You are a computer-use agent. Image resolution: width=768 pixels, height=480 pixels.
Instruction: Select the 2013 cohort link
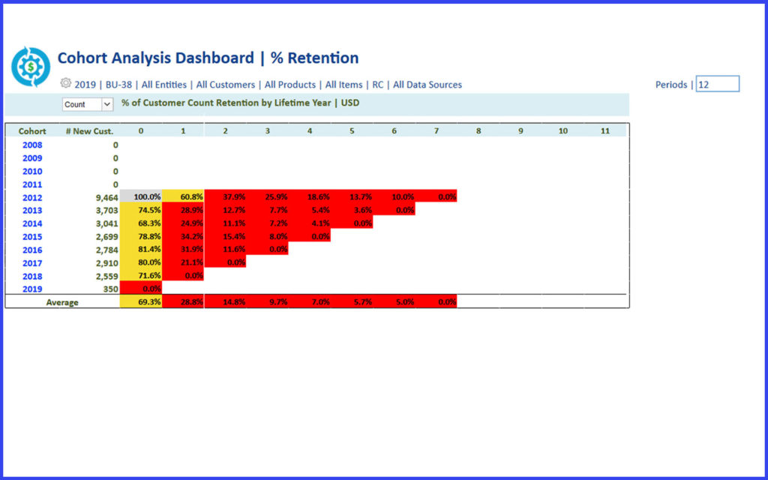(32, 210)
